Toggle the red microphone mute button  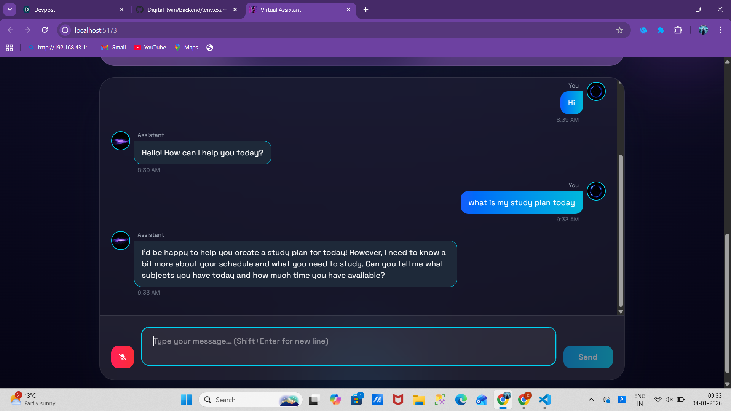point(122,357)
